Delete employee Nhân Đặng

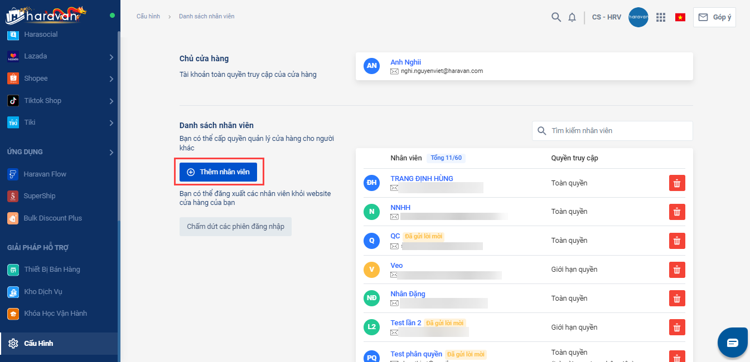(x=677, y=299)
